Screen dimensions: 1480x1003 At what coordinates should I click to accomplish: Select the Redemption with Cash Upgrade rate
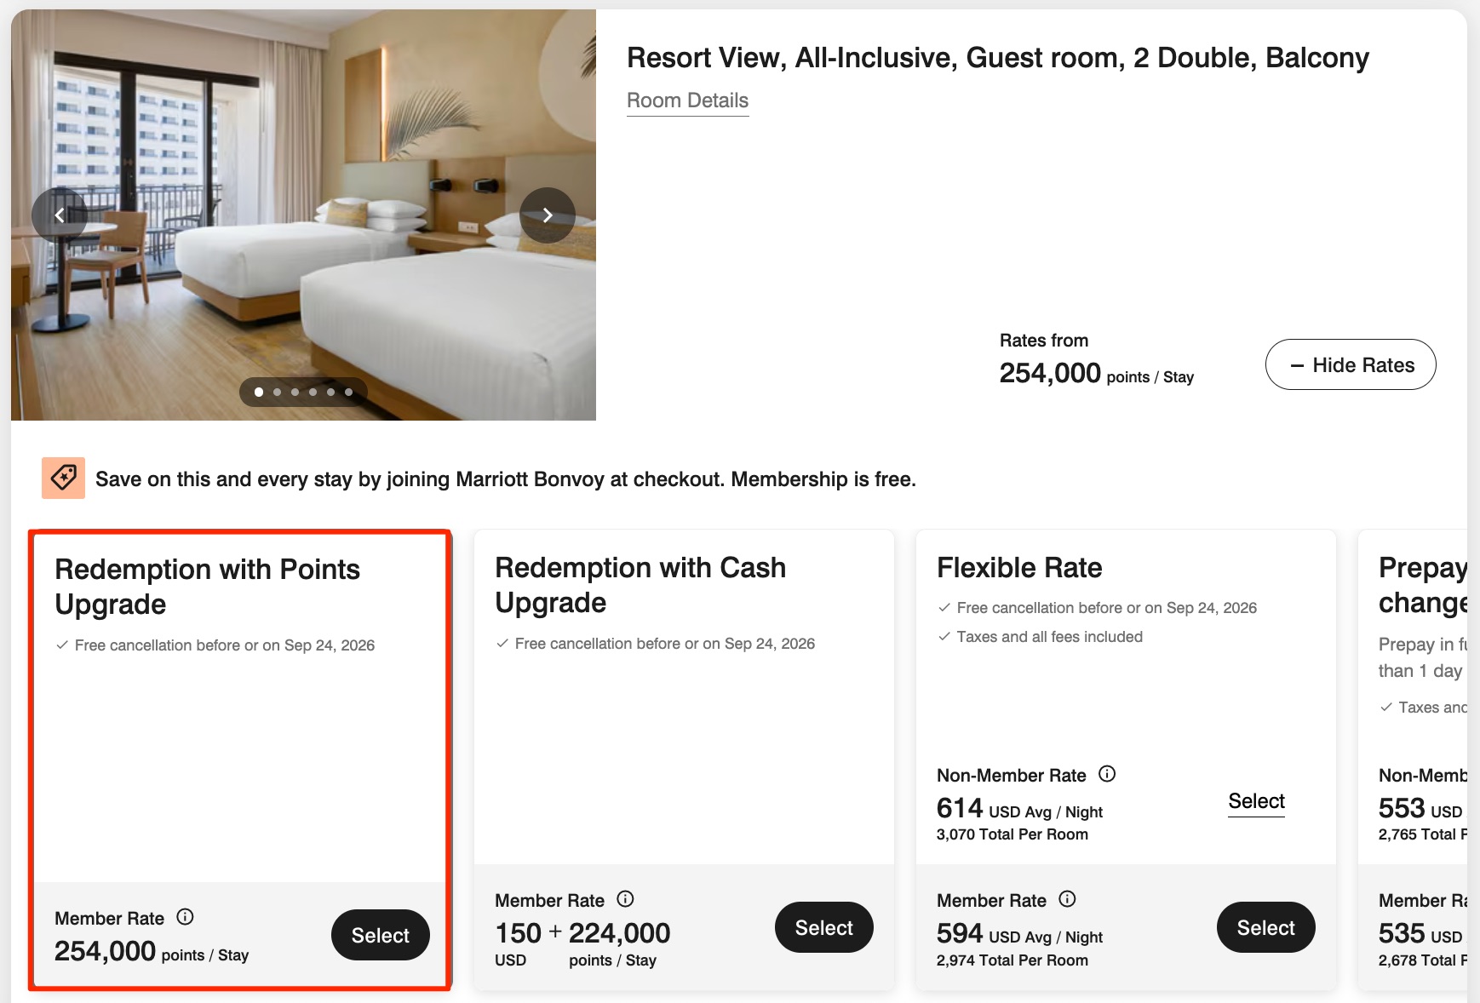[x=823, y=927]
